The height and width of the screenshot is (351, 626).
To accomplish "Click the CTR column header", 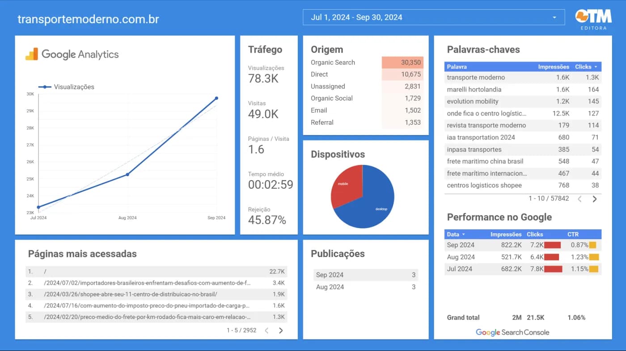I will tap(573, 234).
